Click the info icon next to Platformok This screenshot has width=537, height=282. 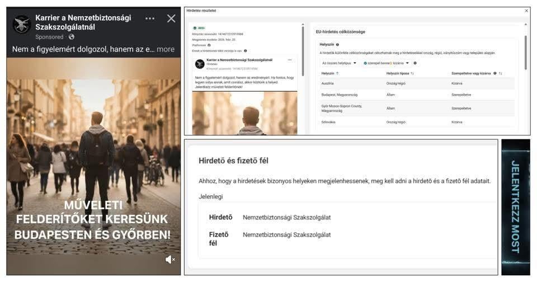pos(209,45)
